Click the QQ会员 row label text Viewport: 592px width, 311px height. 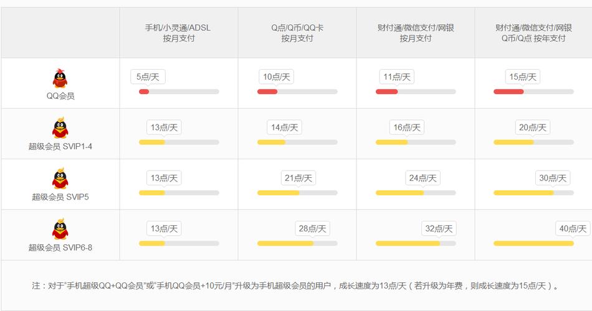(60, 96)
